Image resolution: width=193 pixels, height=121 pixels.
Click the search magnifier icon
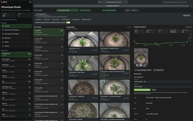(x=163, y=2)
